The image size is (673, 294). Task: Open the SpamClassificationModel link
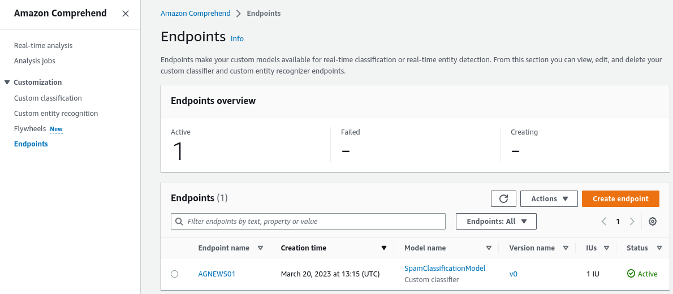pos(445,268)
